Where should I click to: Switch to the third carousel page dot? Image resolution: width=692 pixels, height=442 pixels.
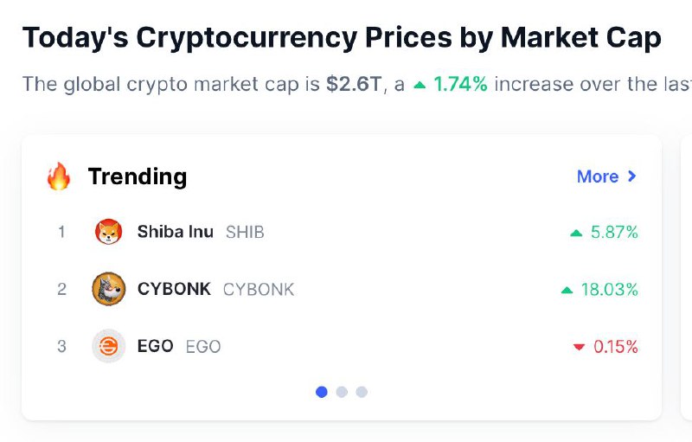pos(362,392)
